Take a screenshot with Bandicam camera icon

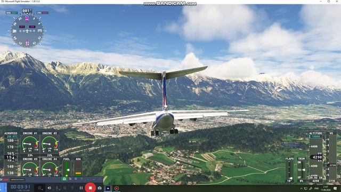pyautogui.click(x=100, y=188)
